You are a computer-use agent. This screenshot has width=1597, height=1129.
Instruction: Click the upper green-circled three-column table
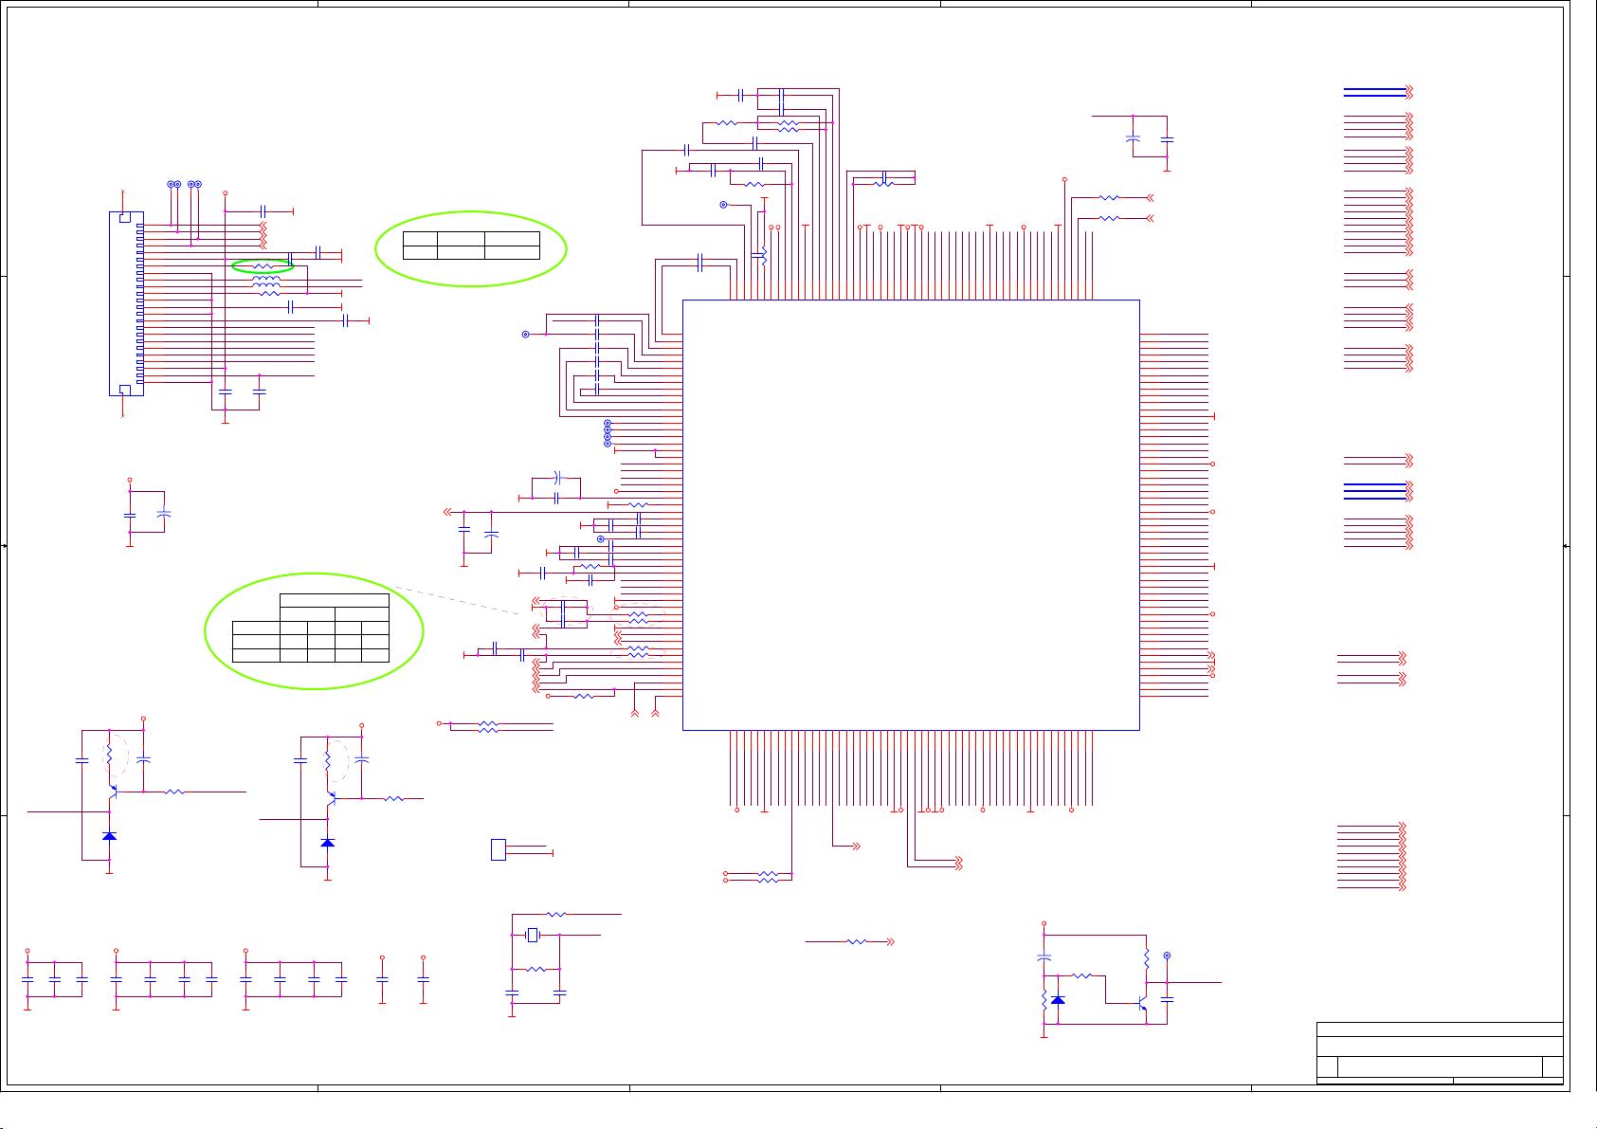471,246
